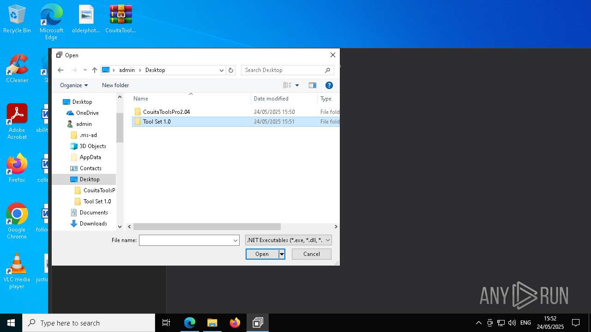
Task: Open the .NET Executables file type dropdown
Action: click(289, 240)
